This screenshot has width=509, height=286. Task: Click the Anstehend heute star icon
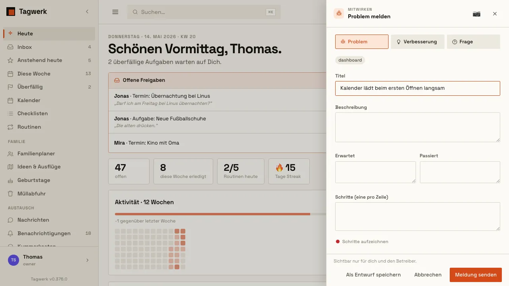click(x=10, y=60)
